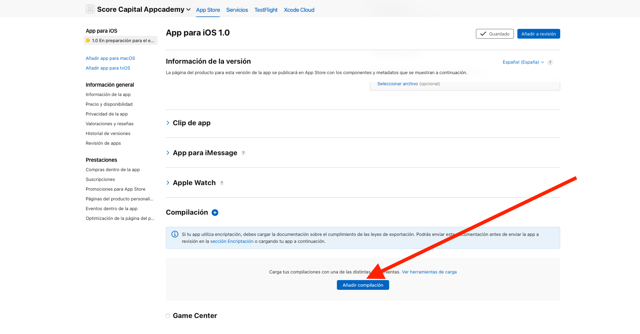Click the Guardado button
This screenshot has width=640, height=334.
point(495,34)
